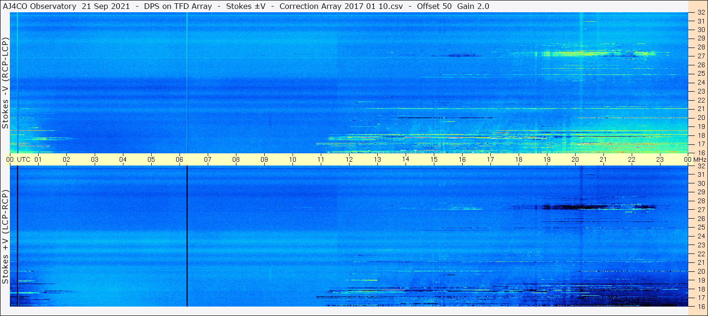
Task: Click the 16 MHz label of the lower Stokes +V panel
Action: coord(701,306)
